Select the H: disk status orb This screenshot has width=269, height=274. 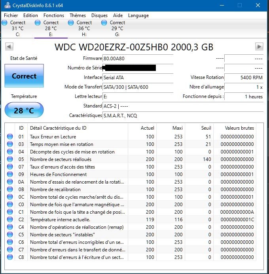click(71, 23)
